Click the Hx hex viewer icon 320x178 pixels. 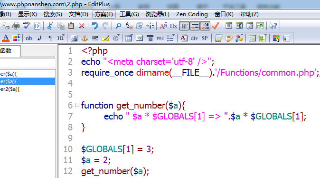[173, 26]
